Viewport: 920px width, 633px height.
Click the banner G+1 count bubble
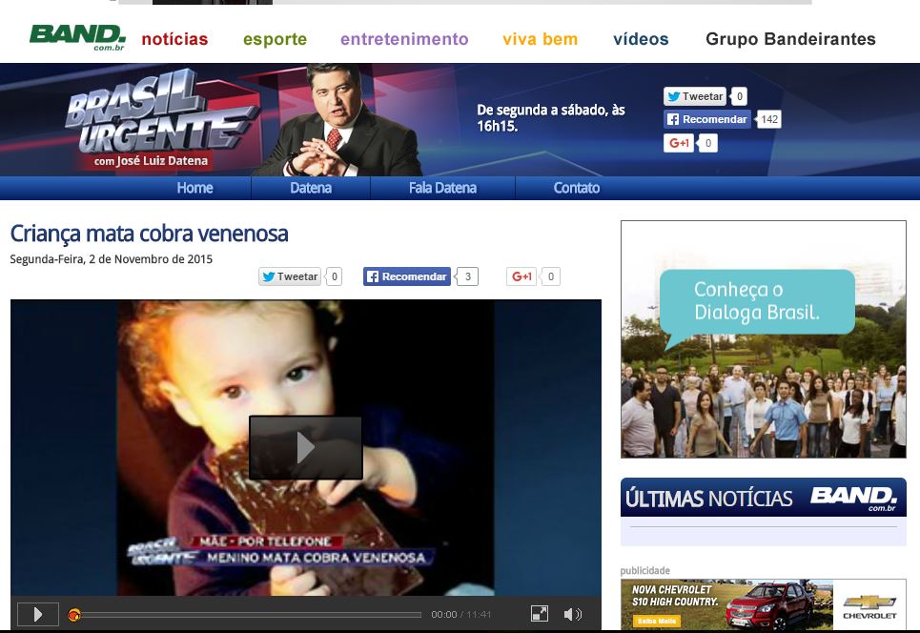(x=708, y=143)
